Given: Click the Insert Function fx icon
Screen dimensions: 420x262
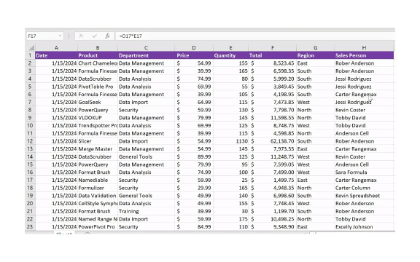Looking at the screenshot, I should coord(107,36).
